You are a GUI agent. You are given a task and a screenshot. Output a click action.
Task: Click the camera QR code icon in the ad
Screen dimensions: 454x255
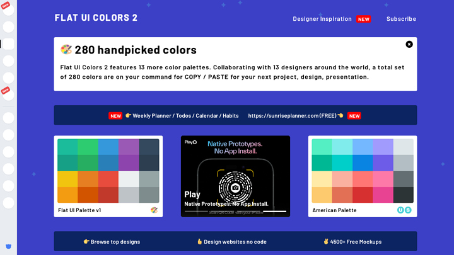pyautogui.click(x=235, y=187)
